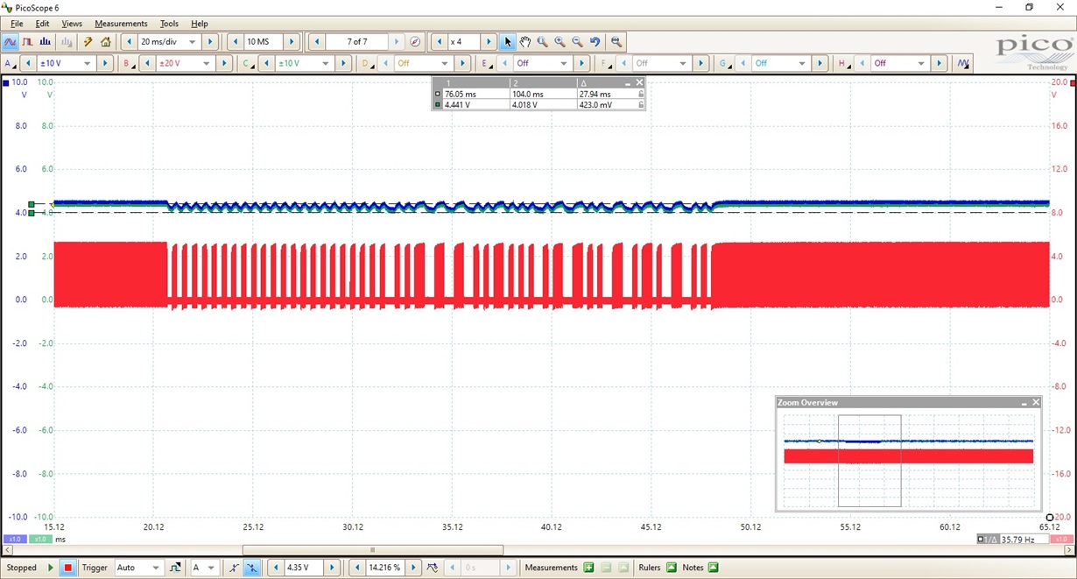Minimize the Zoom Overview panel
Image resolution: width=1077 pixels, height=579 pixels.
[1024, 402]
